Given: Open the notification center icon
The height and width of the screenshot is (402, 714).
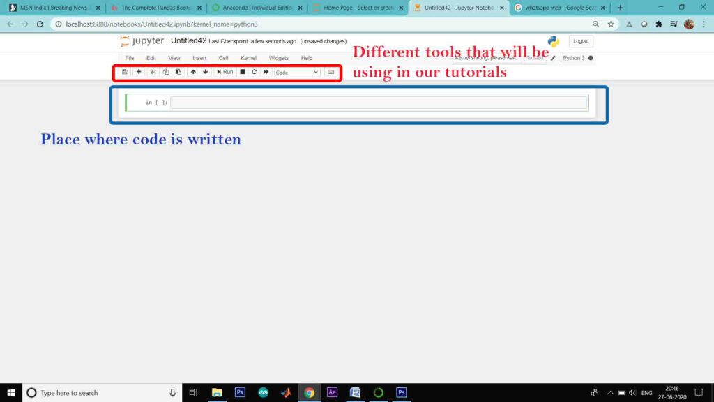Looking at the screenshot, I should 699,392.
